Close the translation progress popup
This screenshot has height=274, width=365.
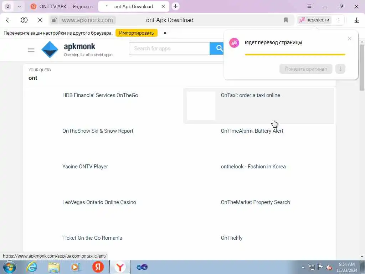tap(349, 39)
